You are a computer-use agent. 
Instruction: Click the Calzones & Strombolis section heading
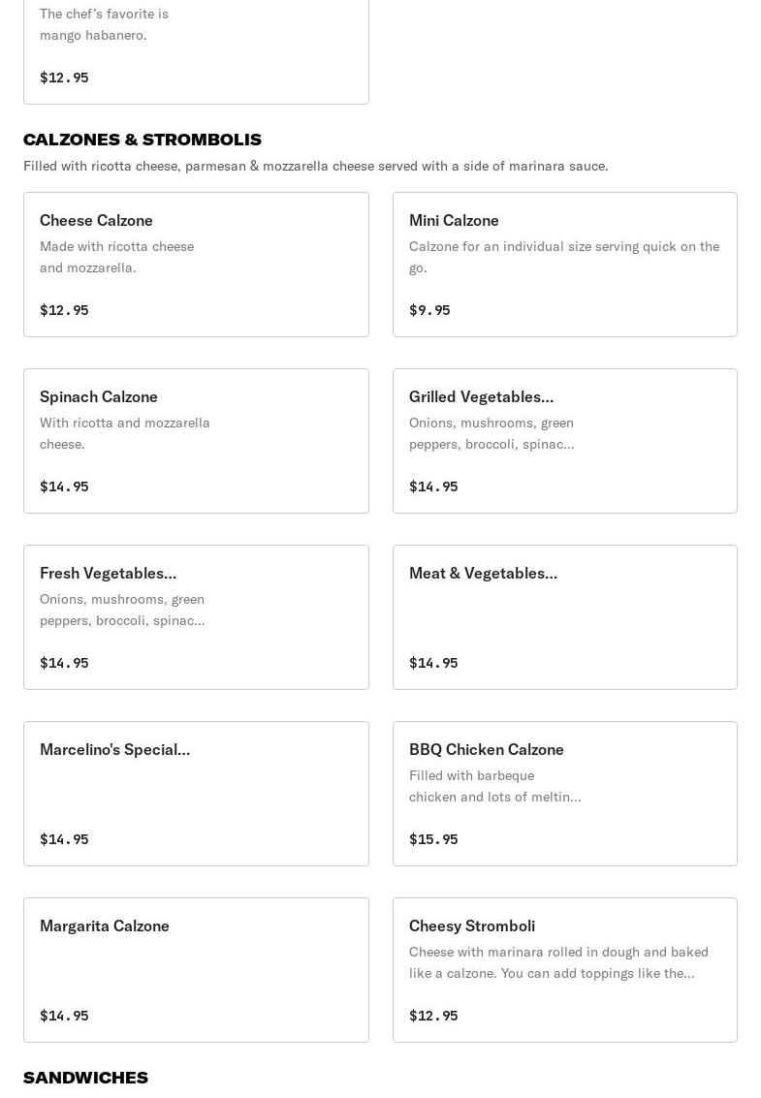(143, 139)
